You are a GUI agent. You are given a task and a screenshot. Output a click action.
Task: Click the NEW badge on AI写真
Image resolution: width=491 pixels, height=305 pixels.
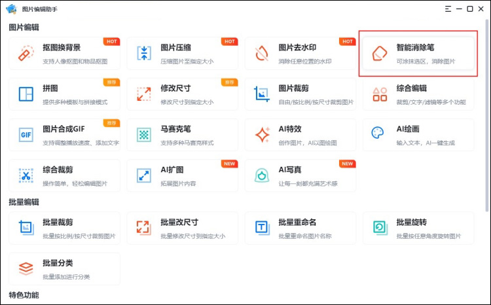tap(347, 164)
